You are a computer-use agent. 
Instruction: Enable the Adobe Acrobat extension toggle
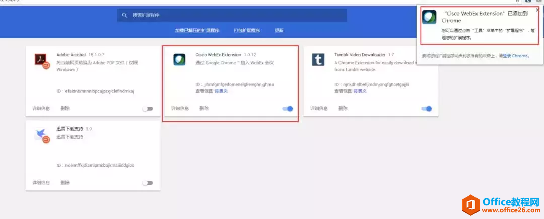click(x=148, y=109)
